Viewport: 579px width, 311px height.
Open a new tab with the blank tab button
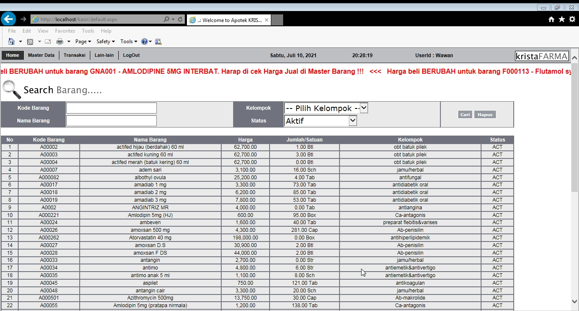point(277,20)
